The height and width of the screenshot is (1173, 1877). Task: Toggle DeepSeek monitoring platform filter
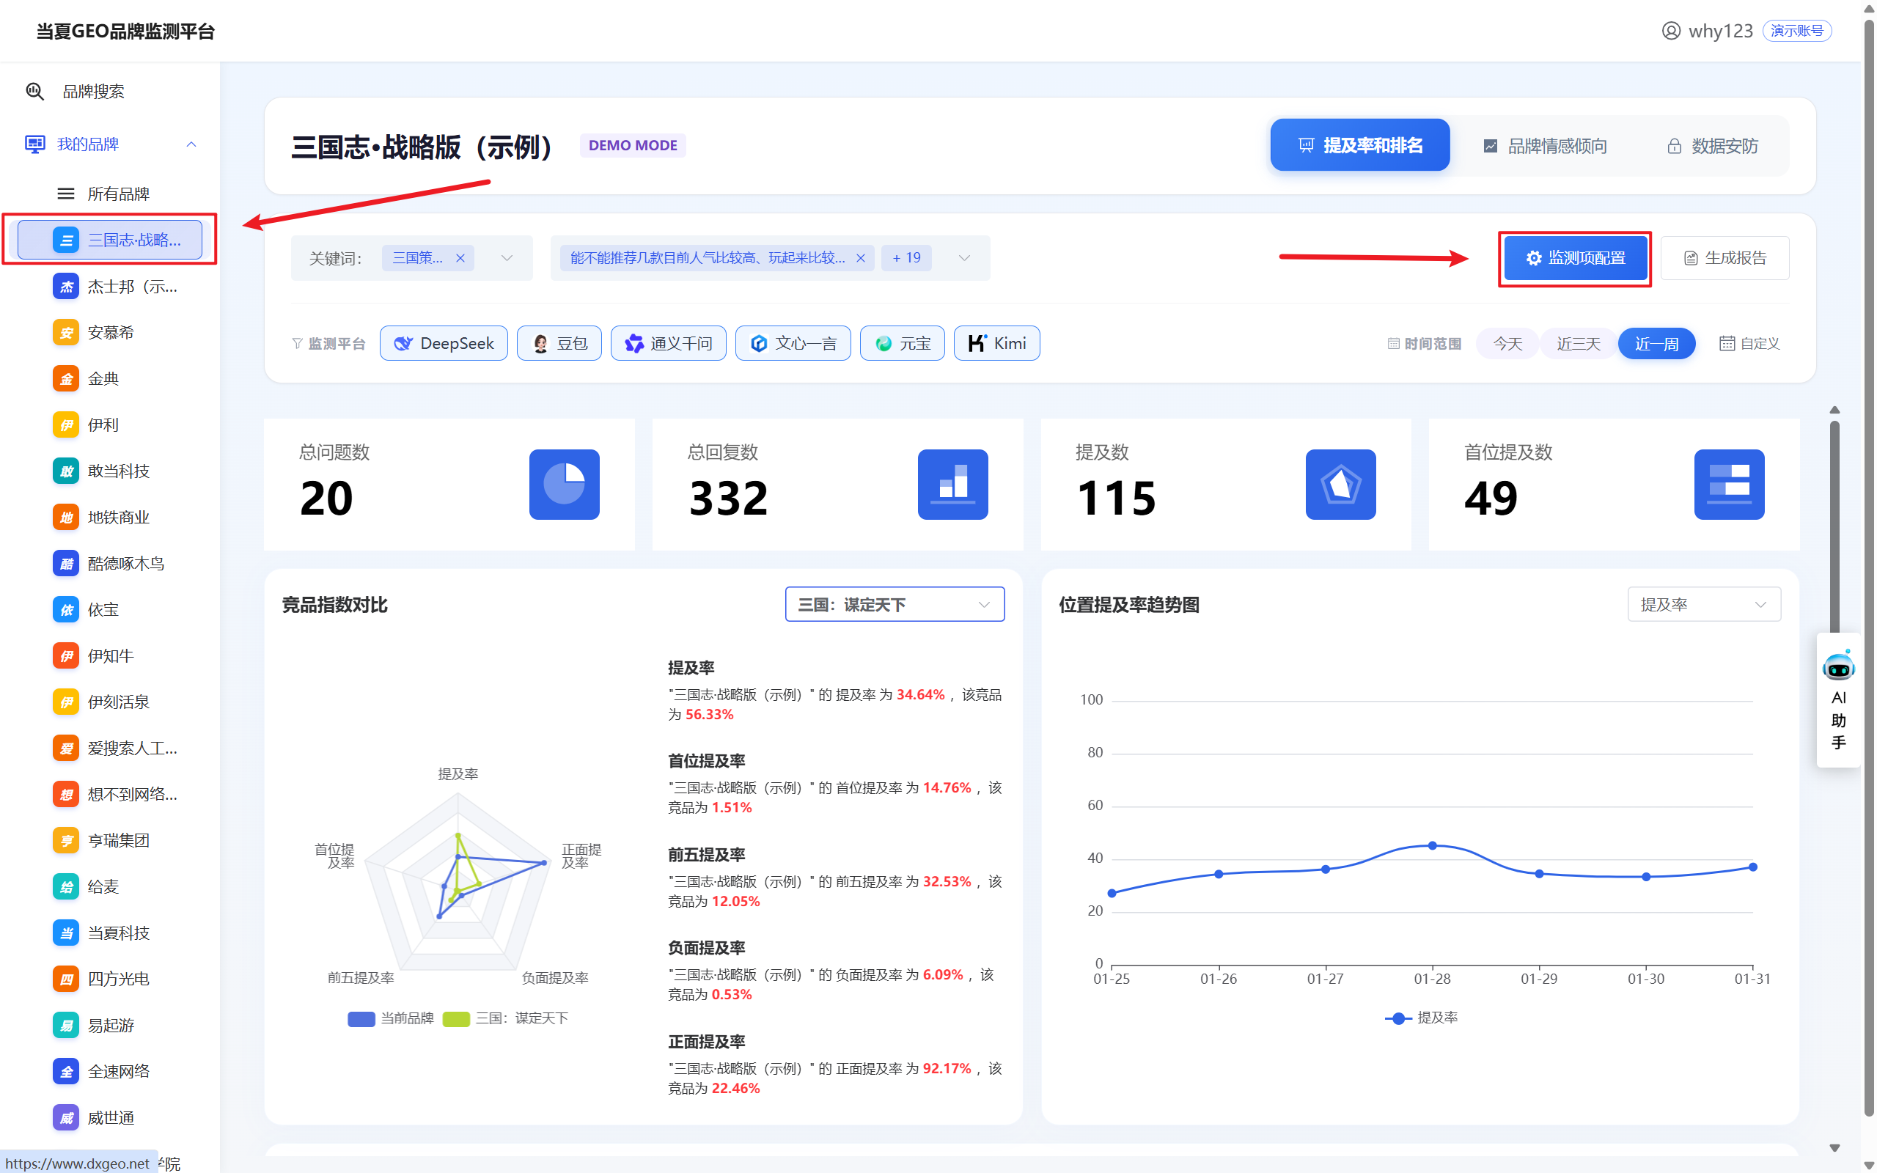tap(444, 343)
